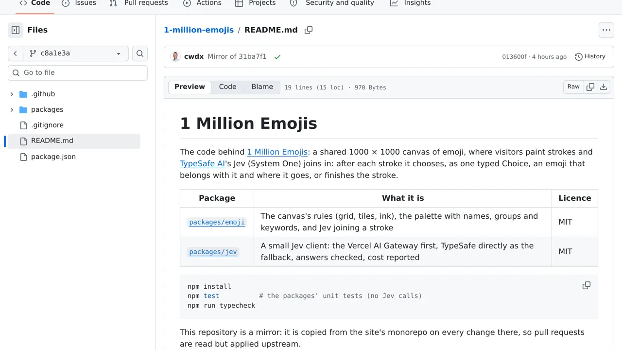
Task: Click the 'npm run typecheck' code line
Action: coord(221,306)
